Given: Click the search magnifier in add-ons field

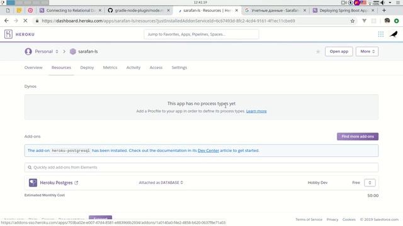Looking at the screenshot, I should pos(30,168).
